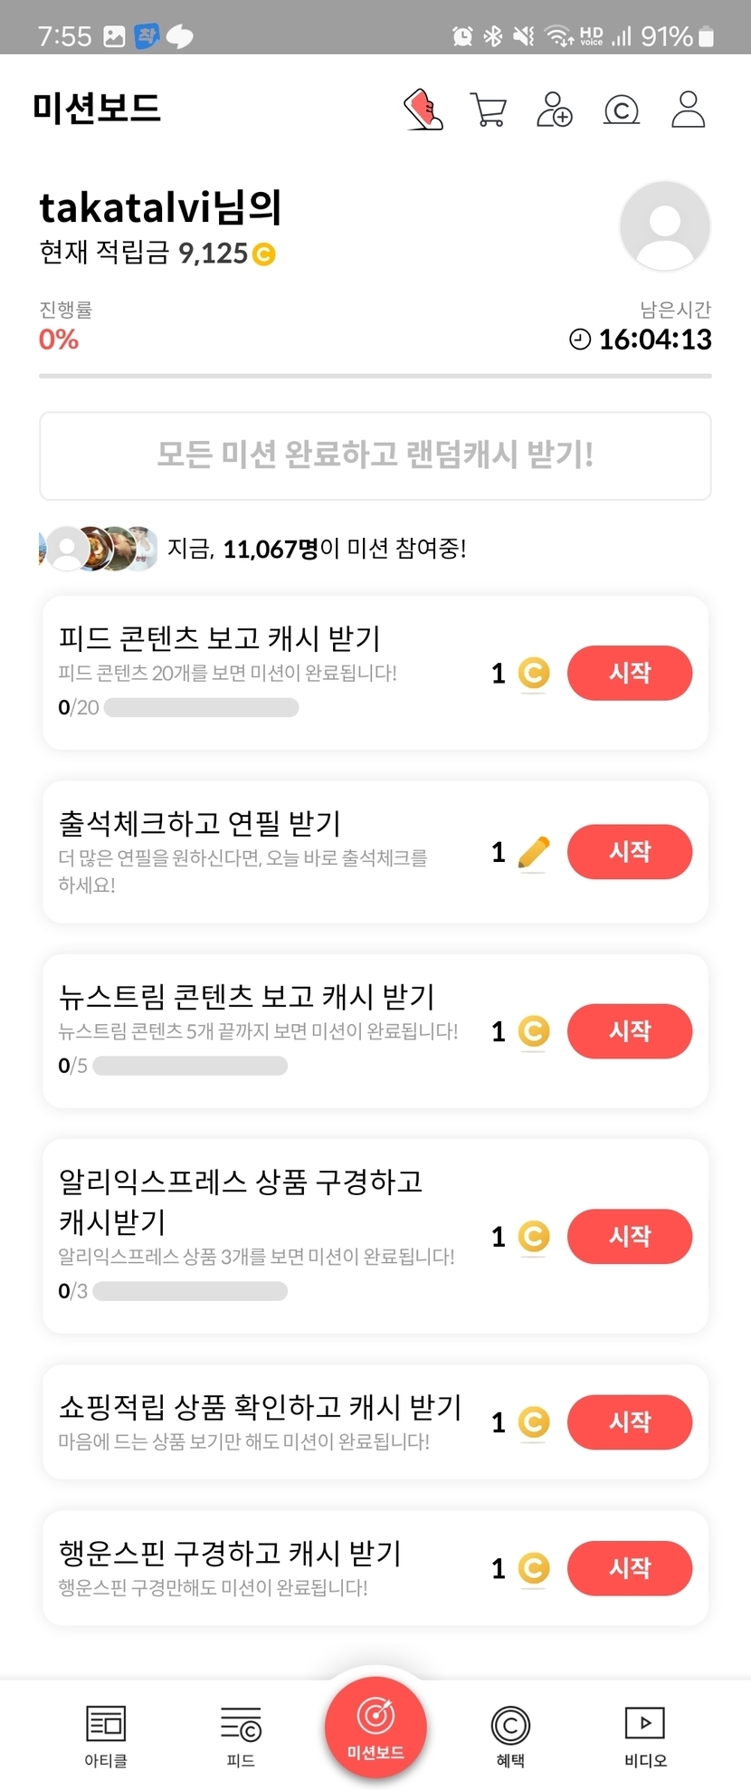This screenshot has height=1790, width=751.
Task: Start the 뉴스트림 콘텐츠 mission
Action: click(x=630, y=1031)
